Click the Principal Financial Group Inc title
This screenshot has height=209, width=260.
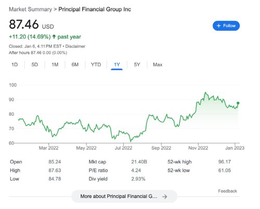[x=95, y=9]
